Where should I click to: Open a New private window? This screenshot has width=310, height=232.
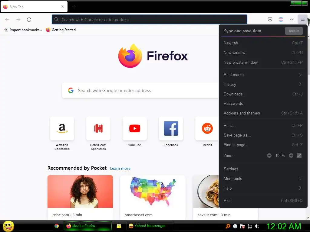point(263,62)
